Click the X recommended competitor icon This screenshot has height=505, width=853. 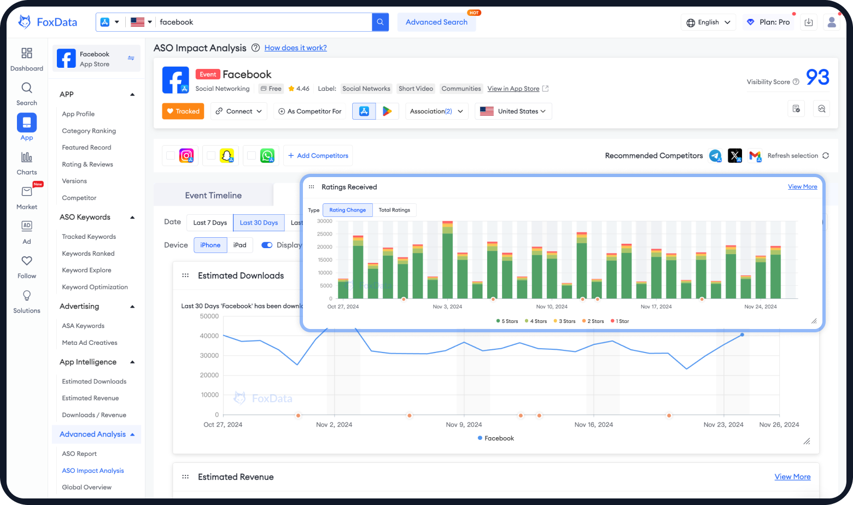tap(735, 156)
